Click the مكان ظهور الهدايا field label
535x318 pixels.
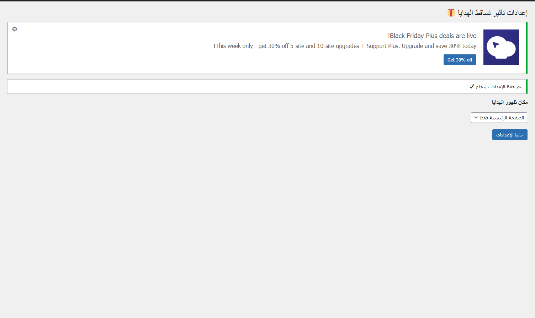point(509,102)
